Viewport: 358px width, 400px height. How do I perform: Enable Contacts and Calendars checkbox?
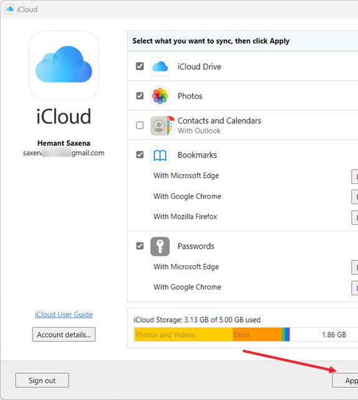click(x=139, y=125)
